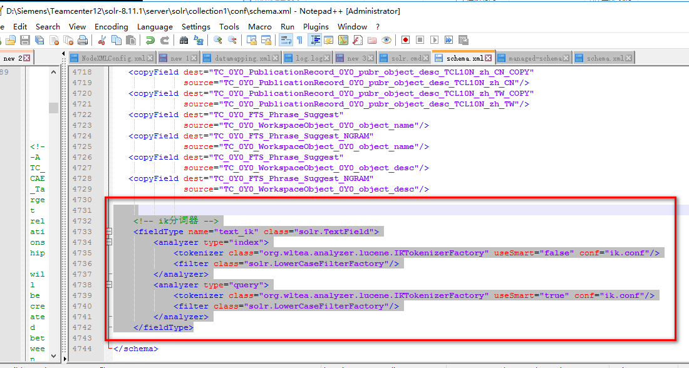Close the NodeXMLConfig.xml tab

click(150, 58)
